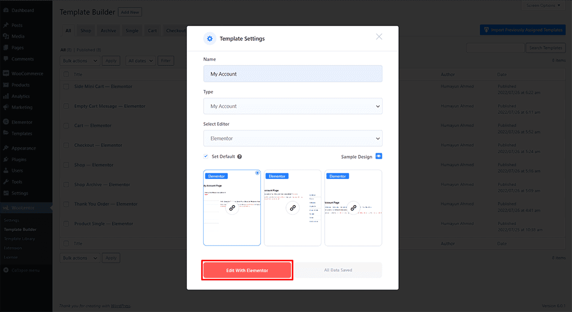
Task: Select the first design's radio button
Action: (257, 173)
